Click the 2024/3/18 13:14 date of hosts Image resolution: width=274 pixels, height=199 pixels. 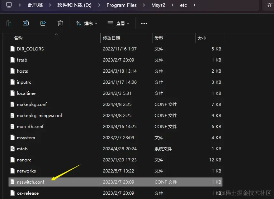pos(120,71)
